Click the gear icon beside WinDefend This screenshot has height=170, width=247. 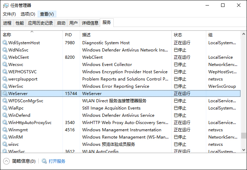coord(5,115)
